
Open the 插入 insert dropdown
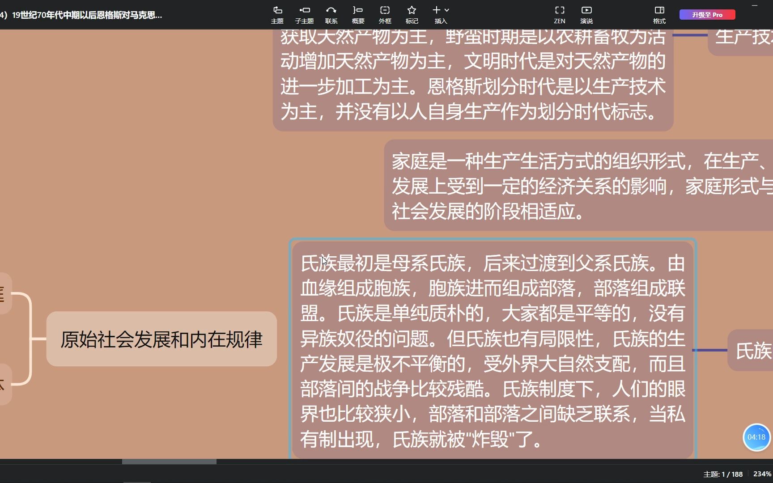pyautogui.click(x=441, y=15)
